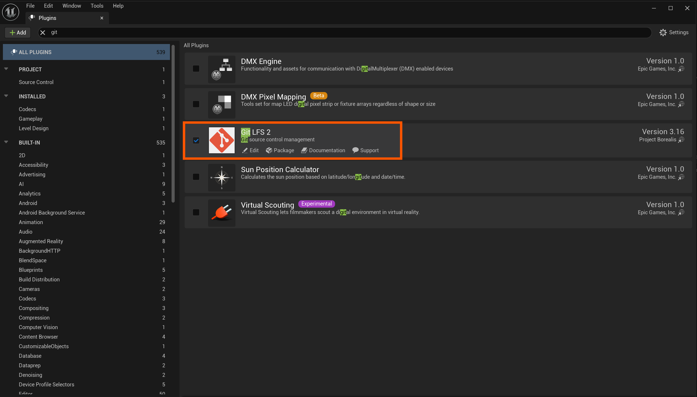Click Package link for Git LFS 2
This screenshot has width=697, height=397.
point(280,150)
